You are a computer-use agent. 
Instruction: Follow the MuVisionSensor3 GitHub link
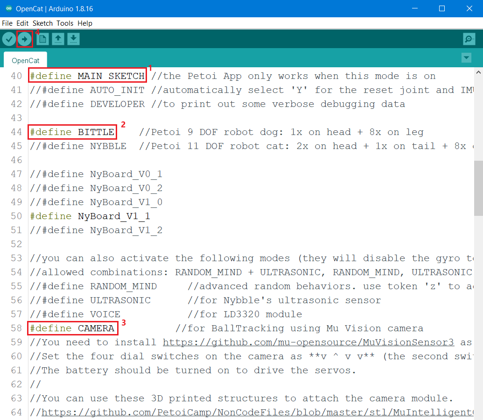pos(308,342)
